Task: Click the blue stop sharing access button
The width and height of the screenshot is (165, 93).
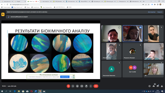Action: point(65,77)
